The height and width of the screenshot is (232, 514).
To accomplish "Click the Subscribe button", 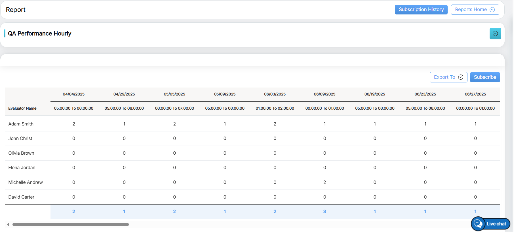I will coord(485,77).
